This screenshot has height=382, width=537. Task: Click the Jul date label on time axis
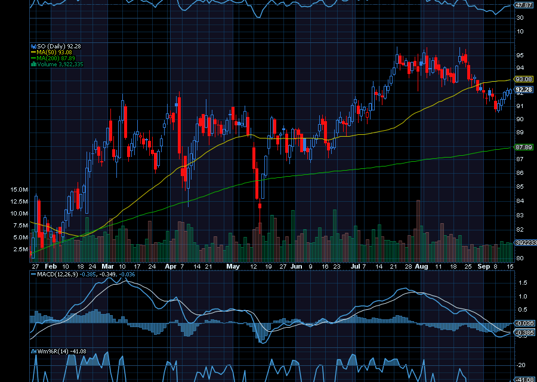click(x=356, y=267)
